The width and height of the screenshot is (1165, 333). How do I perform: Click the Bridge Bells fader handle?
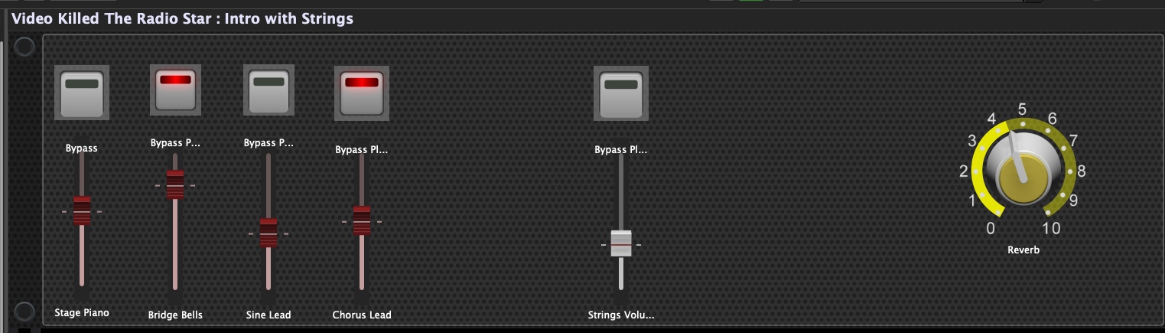pos(175,184)
